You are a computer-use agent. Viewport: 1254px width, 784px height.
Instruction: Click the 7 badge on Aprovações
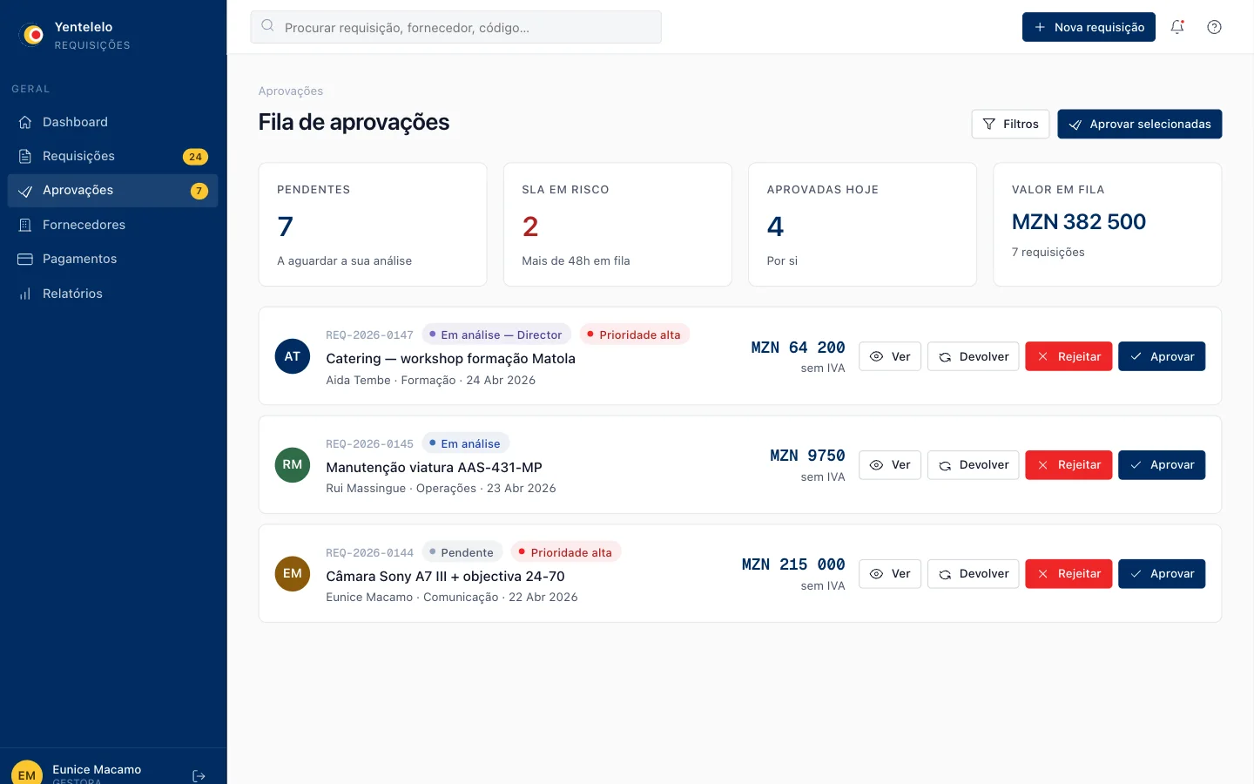[199, 191]
